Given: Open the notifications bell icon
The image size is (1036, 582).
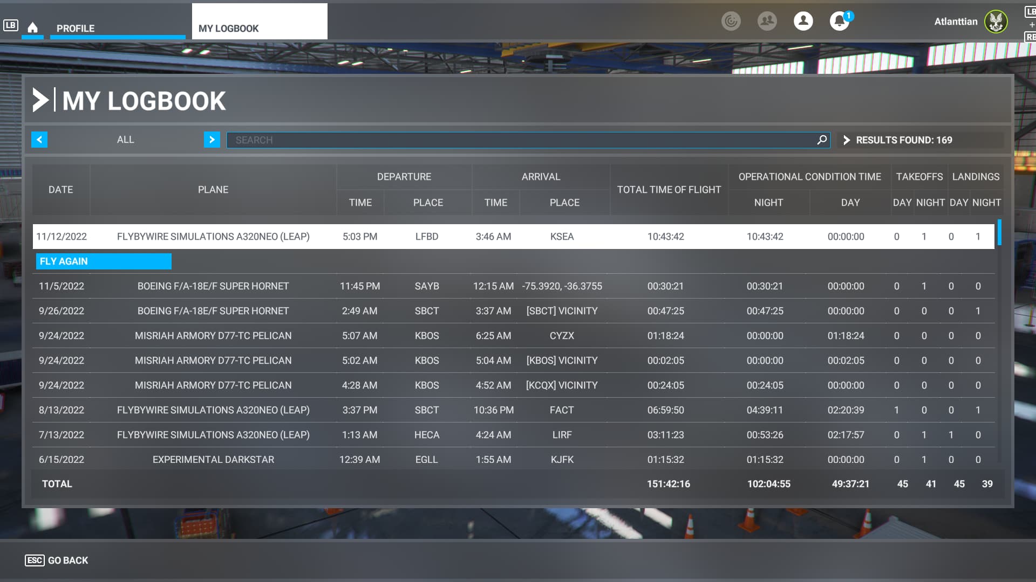Looking at the screenshot, I should click(839, 22).
